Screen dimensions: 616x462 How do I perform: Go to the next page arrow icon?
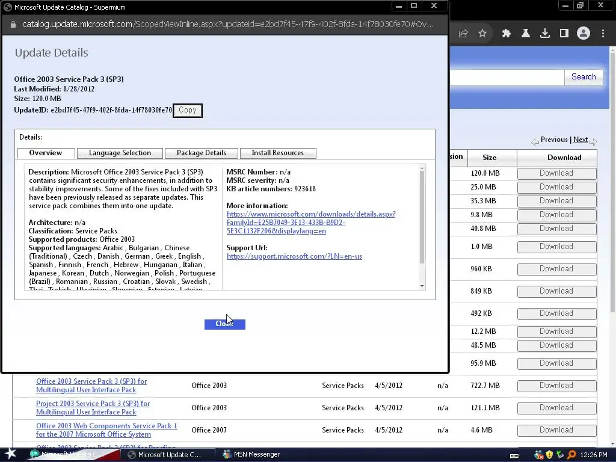coord(593,142)
